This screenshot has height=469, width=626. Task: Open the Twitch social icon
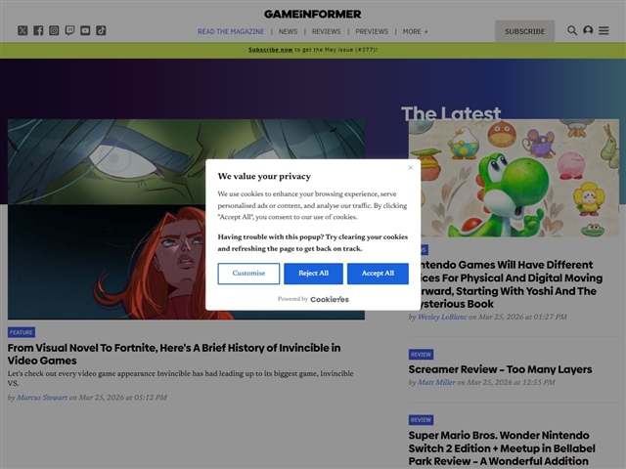pos(69,30)
